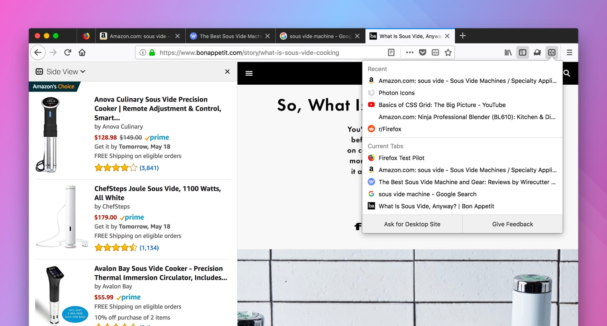The height and width of the screenshot is (326, 607).
Task: Click the Forward arrow button
Action: tap(53, 53)
